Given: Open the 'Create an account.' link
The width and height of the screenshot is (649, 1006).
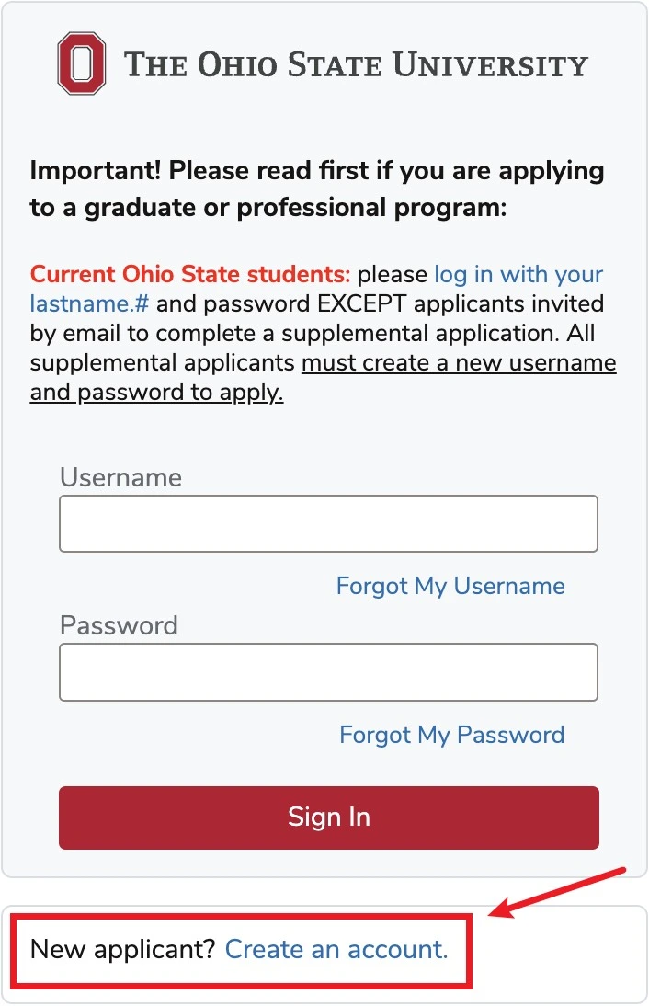Looking at the screenshot, I should (x=336, y=949).
